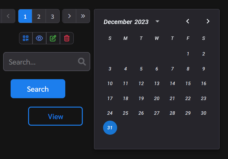Click the red trash delete icon
The width and height of the screenshot is (228, 159).
pyautogui.click(x=67, y=38)
